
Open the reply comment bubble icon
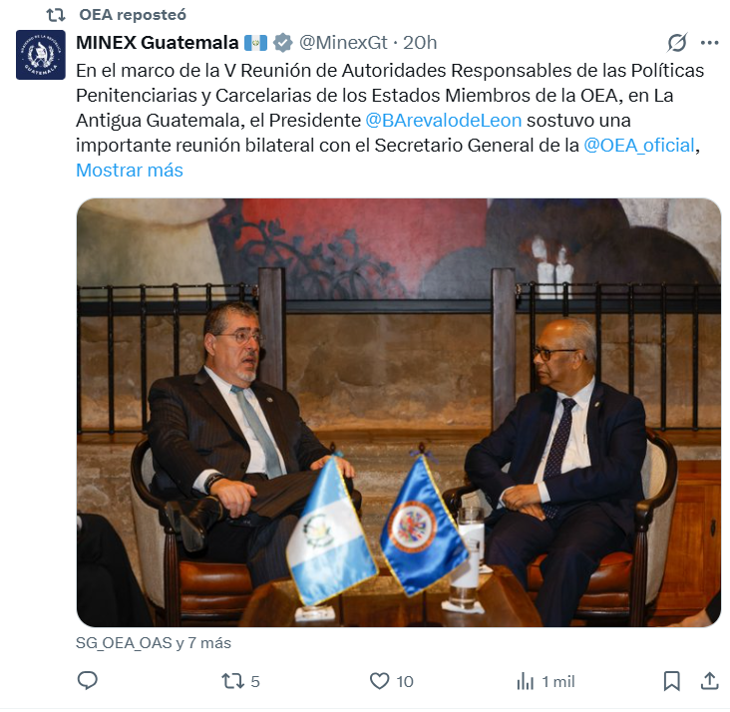pos(87,681)
